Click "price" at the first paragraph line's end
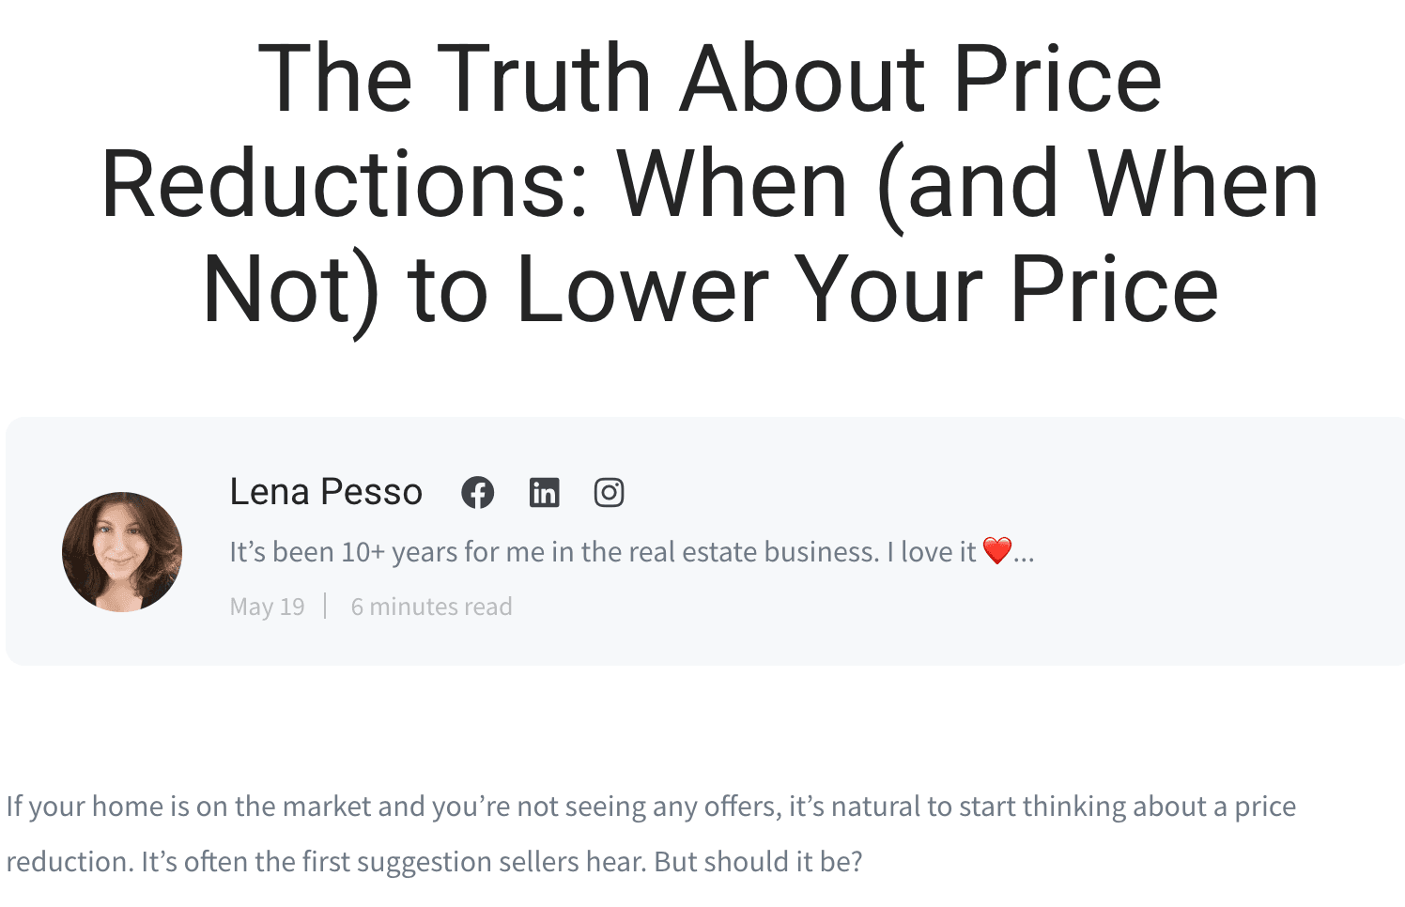 coord(1265,807)
